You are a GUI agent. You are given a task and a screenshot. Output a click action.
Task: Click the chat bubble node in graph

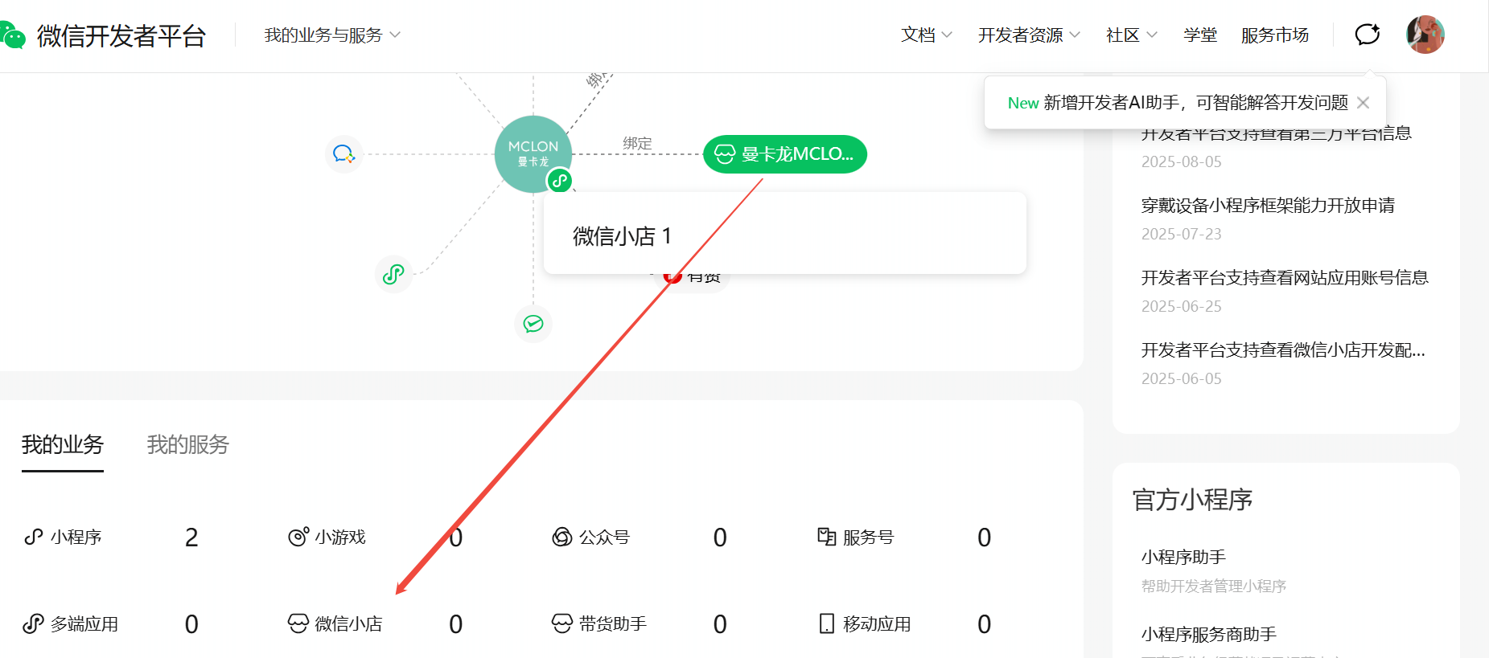tap(343, 153)
